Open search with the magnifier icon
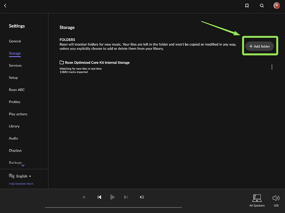The image size is (285, 213). point(262,6)
